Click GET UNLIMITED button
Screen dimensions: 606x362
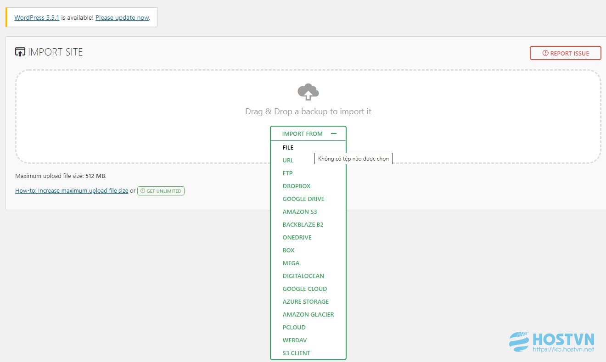tap(161, 191)
